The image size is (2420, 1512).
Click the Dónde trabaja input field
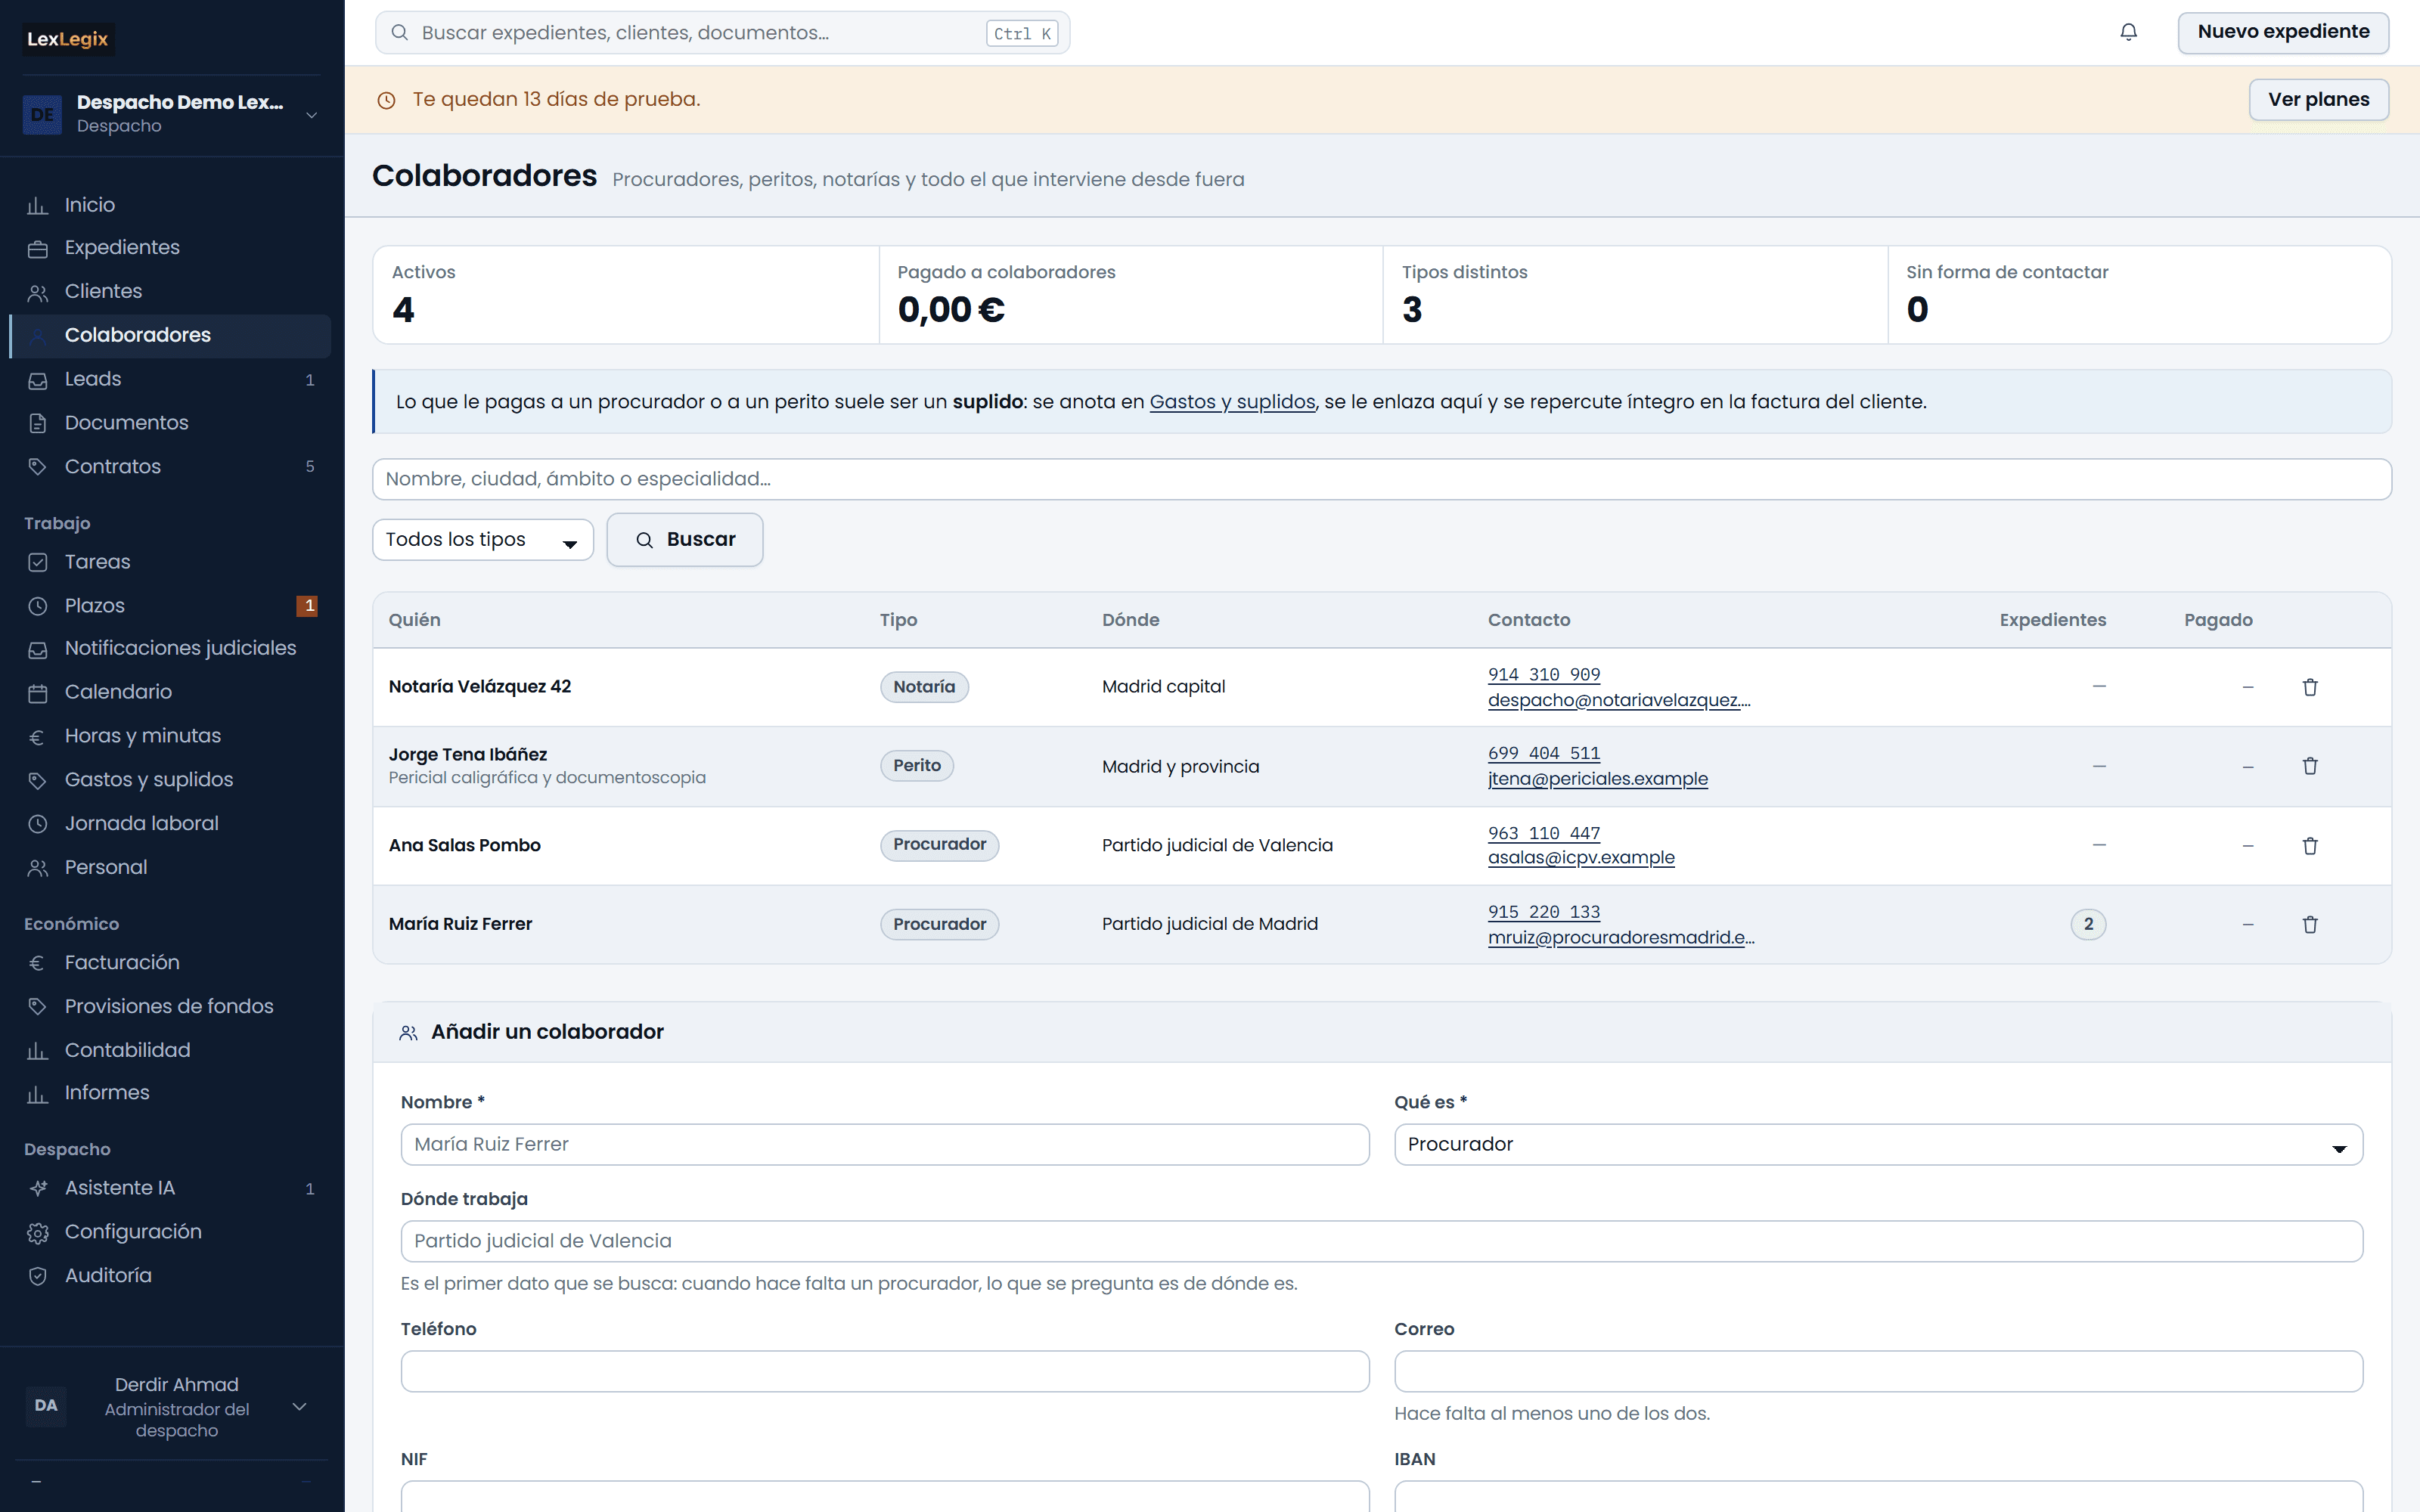1382,1241
